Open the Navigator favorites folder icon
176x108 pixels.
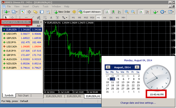tap(35, 12)
